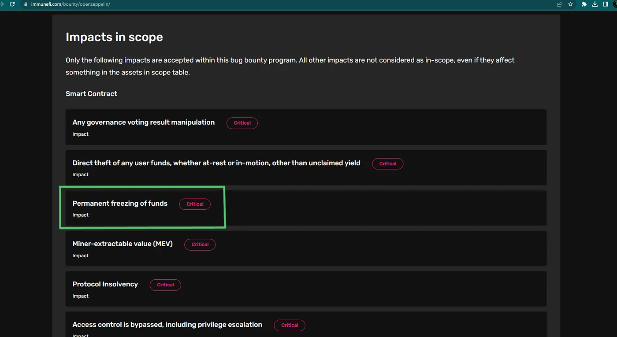Click Critical badge beside Protocol Insolvency
This screenshot has height=337, width=617.
[x=165, y=285]
